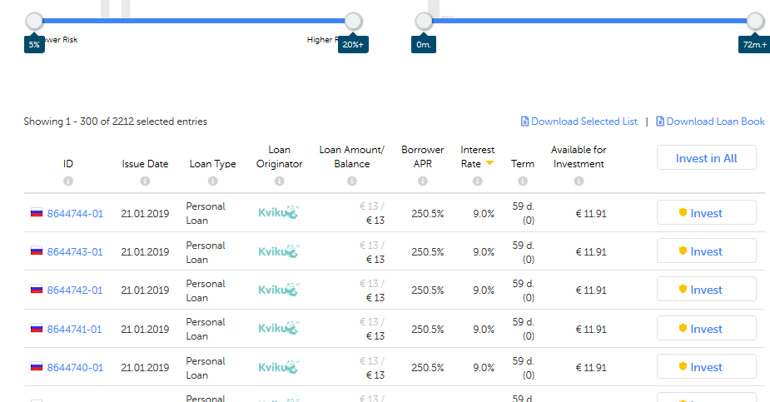Image resolution: width=770 pixels, height=402 pixels.
Task: Download Selected List link
Action: (x=584, y=122)
